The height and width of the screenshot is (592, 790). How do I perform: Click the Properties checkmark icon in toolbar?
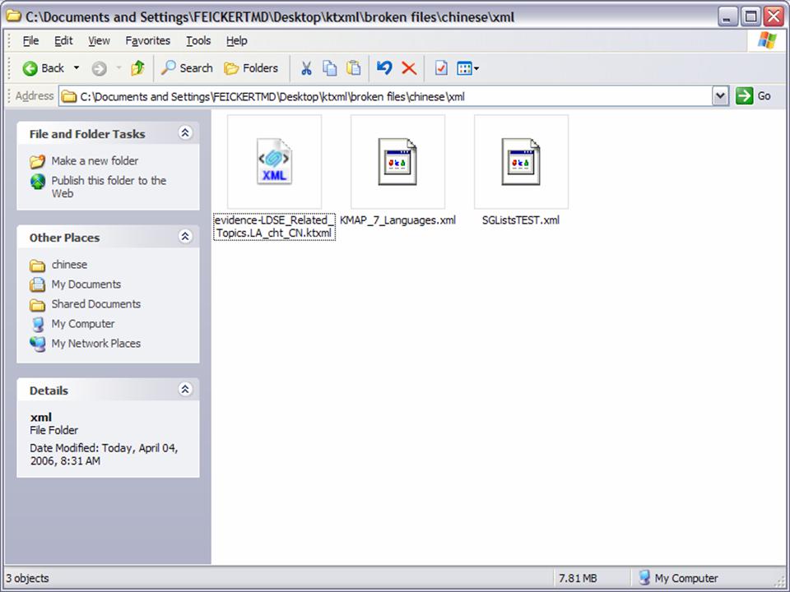click(x=441, y=68)
